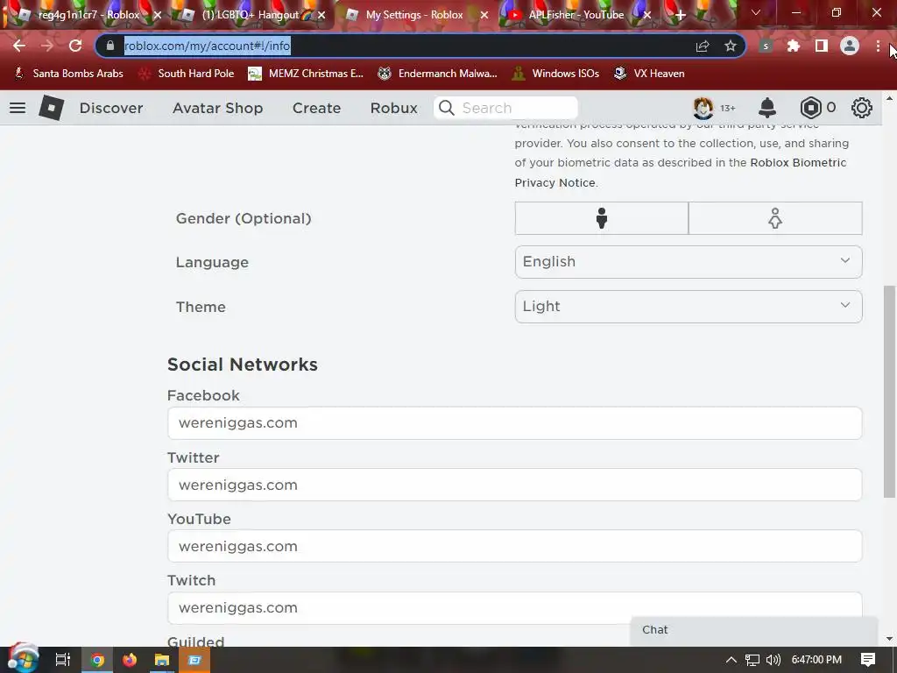Expand the Chat panel
Screen dimensions: 897x673
click(753, 630)
